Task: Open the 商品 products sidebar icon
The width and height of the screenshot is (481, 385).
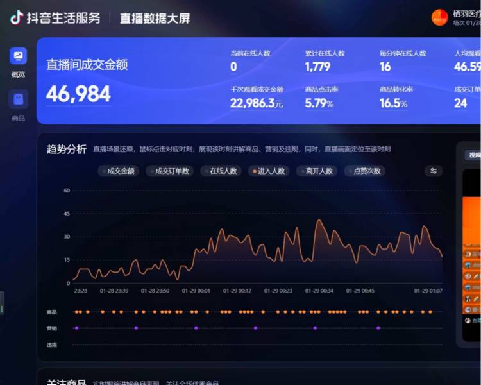Action: click(x=18, y=99)
